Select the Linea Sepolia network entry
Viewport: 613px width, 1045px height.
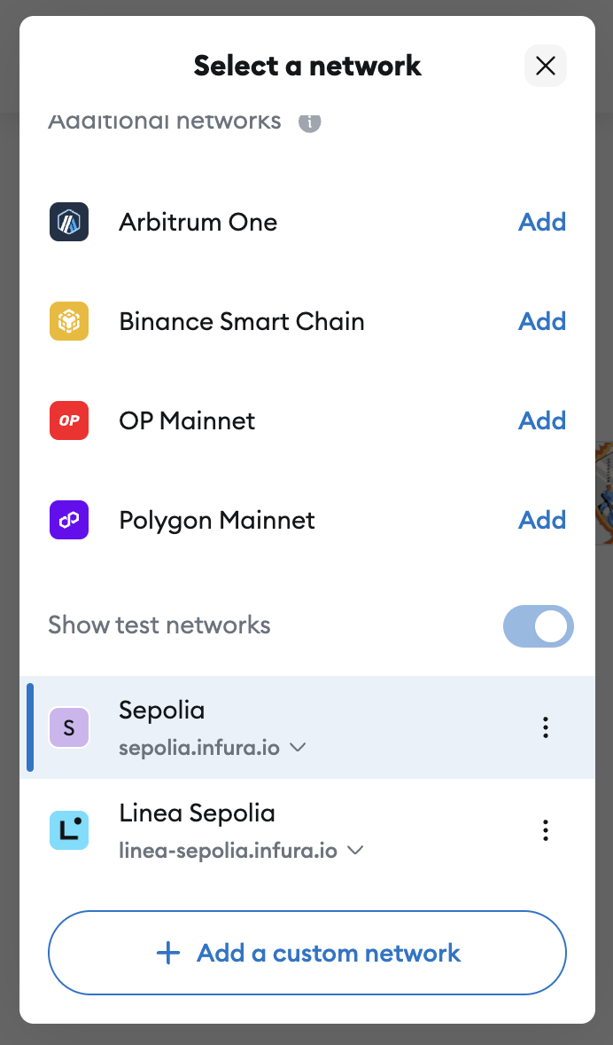pyautogui.click(x=197, y=813)
